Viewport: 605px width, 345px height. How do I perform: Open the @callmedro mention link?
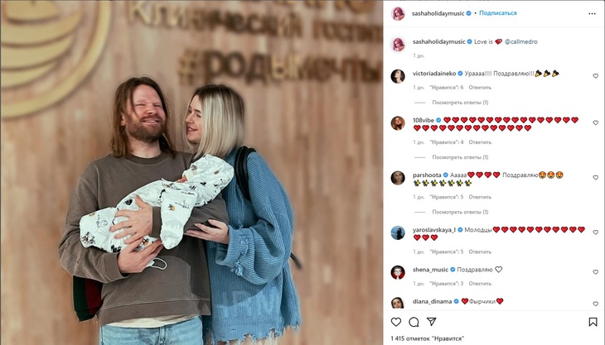point(521,41)
